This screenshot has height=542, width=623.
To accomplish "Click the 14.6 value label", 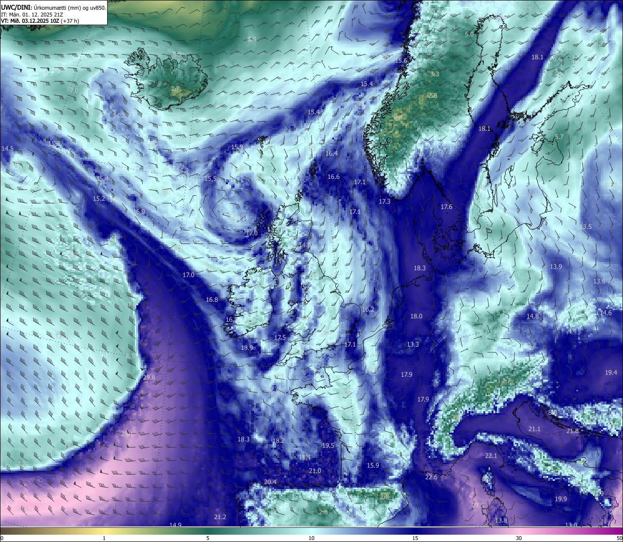I will click(x=605, y=313).
